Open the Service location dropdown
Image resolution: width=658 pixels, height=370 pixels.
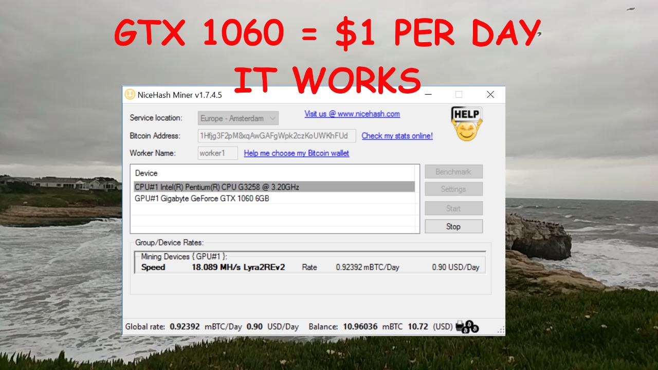pos(238,118)
